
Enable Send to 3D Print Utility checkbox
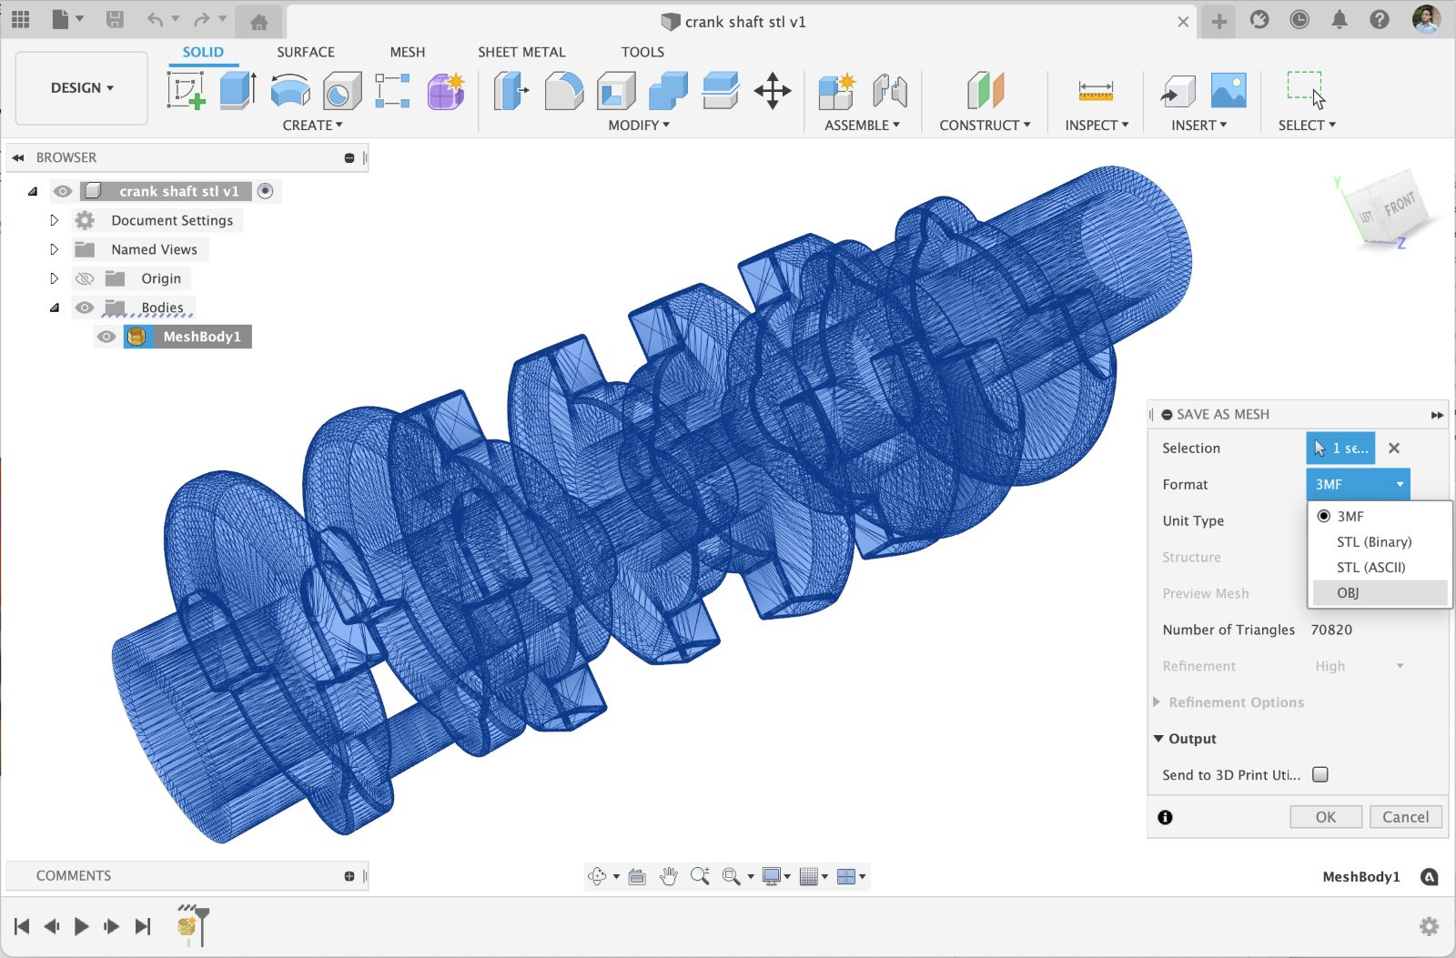tap(1320, 774)
